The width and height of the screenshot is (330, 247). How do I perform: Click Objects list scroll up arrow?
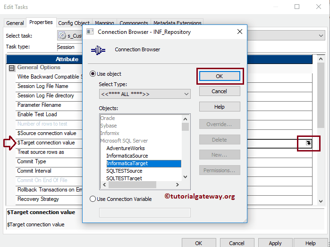click(185, 119)
